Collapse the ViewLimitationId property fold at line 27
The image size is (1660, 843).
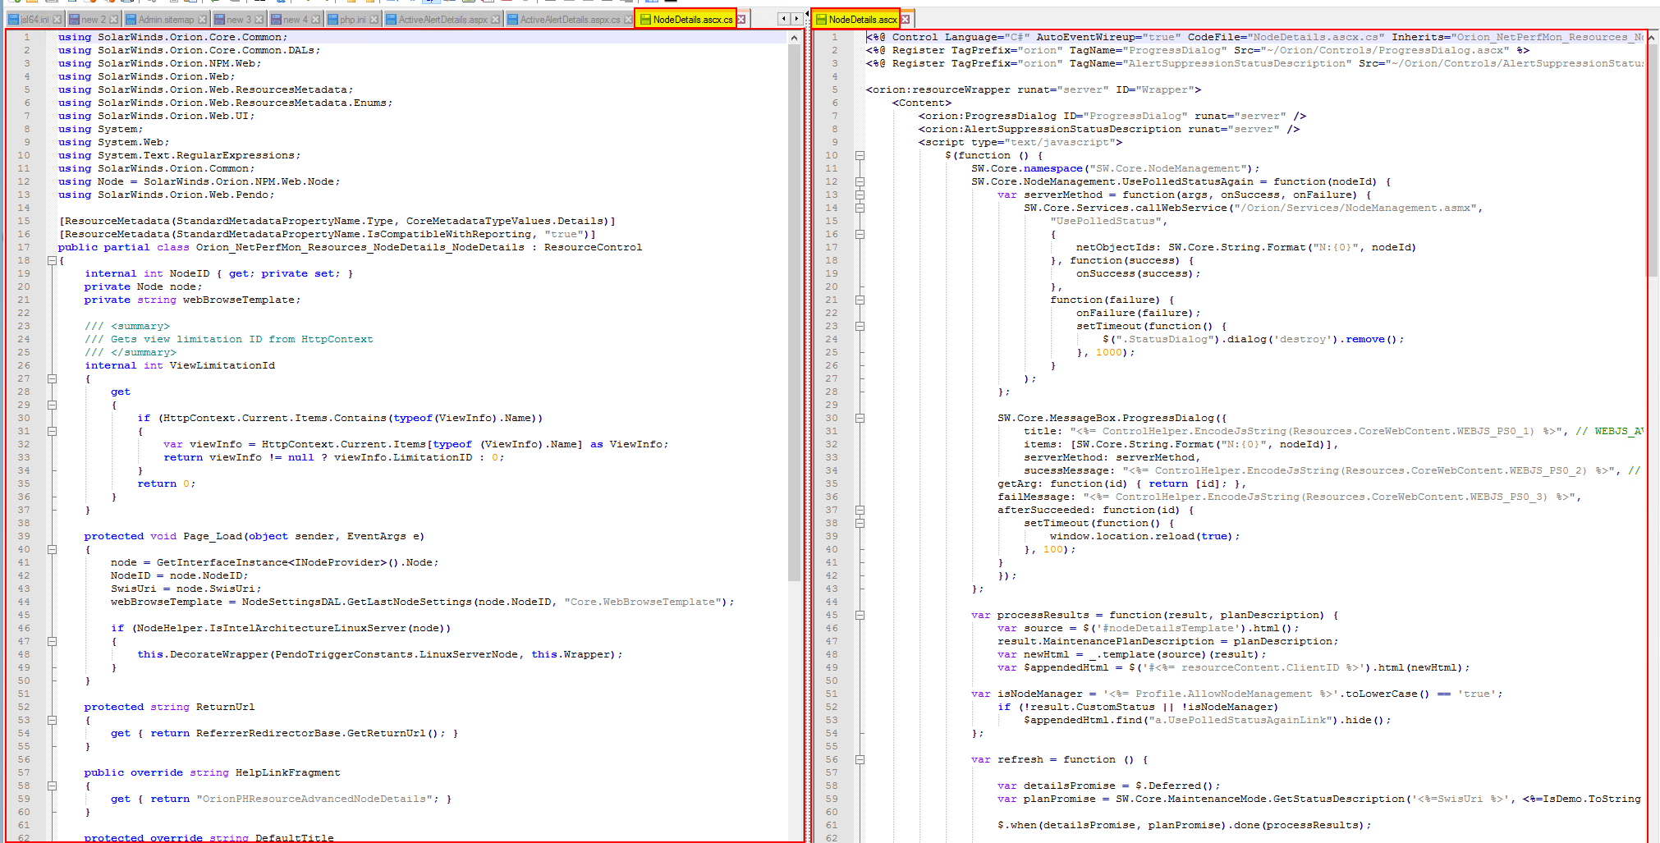52,379
